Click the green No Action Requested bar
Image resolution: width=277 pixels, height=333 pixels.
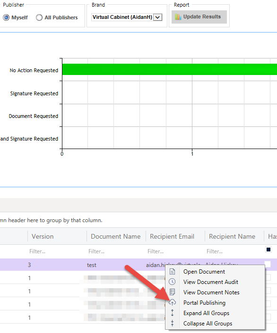coord(170,69)
